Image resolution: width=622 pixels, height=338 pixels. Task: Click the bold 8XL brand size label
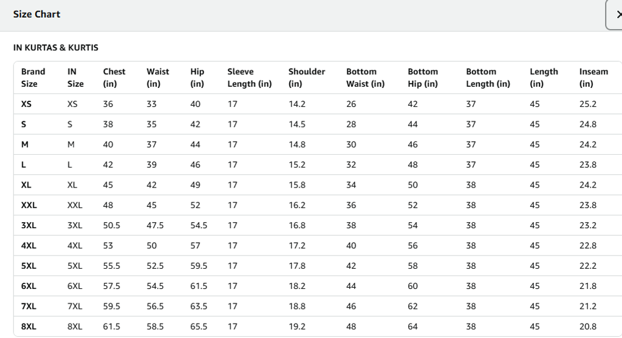coord(29,326)
